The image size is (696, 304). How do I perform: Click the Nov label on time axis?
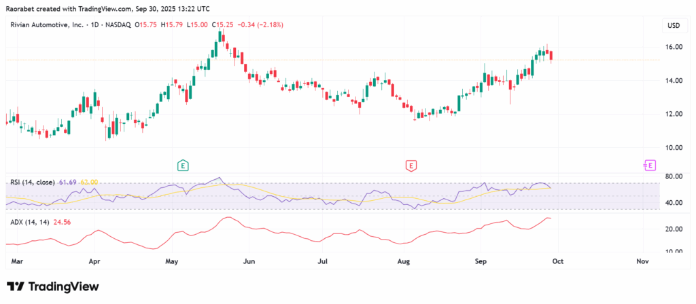click(642, 261)
